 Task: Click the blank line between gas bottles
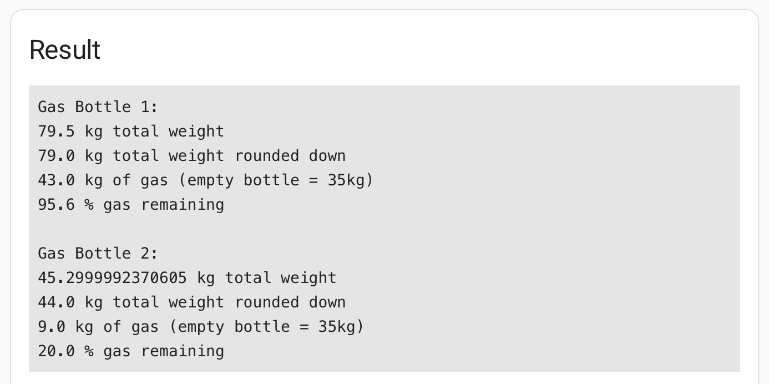[x=384, y=229]
